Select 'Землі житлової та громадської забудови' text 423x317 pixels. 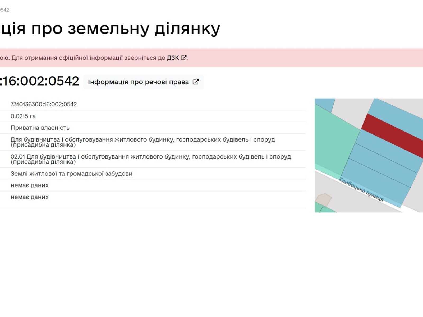(x=71, y=174)
